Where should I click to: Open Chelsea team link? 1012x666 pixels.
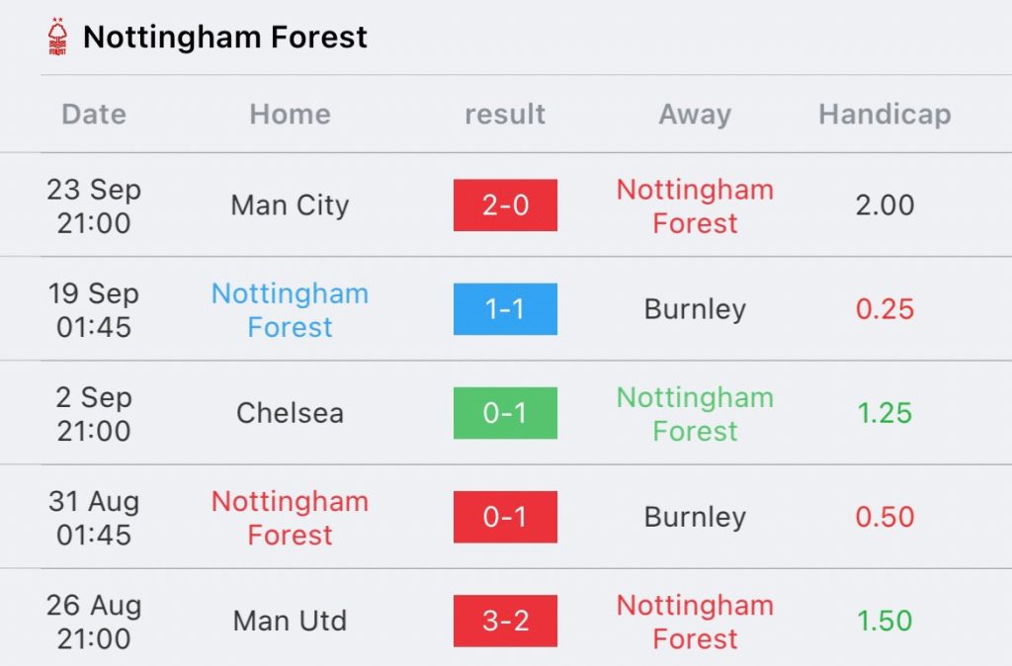[290, 413]
